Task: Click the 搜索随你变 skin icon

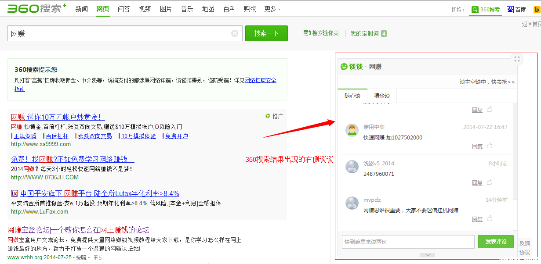Action: pyautogui.click(x=307, y=33)
